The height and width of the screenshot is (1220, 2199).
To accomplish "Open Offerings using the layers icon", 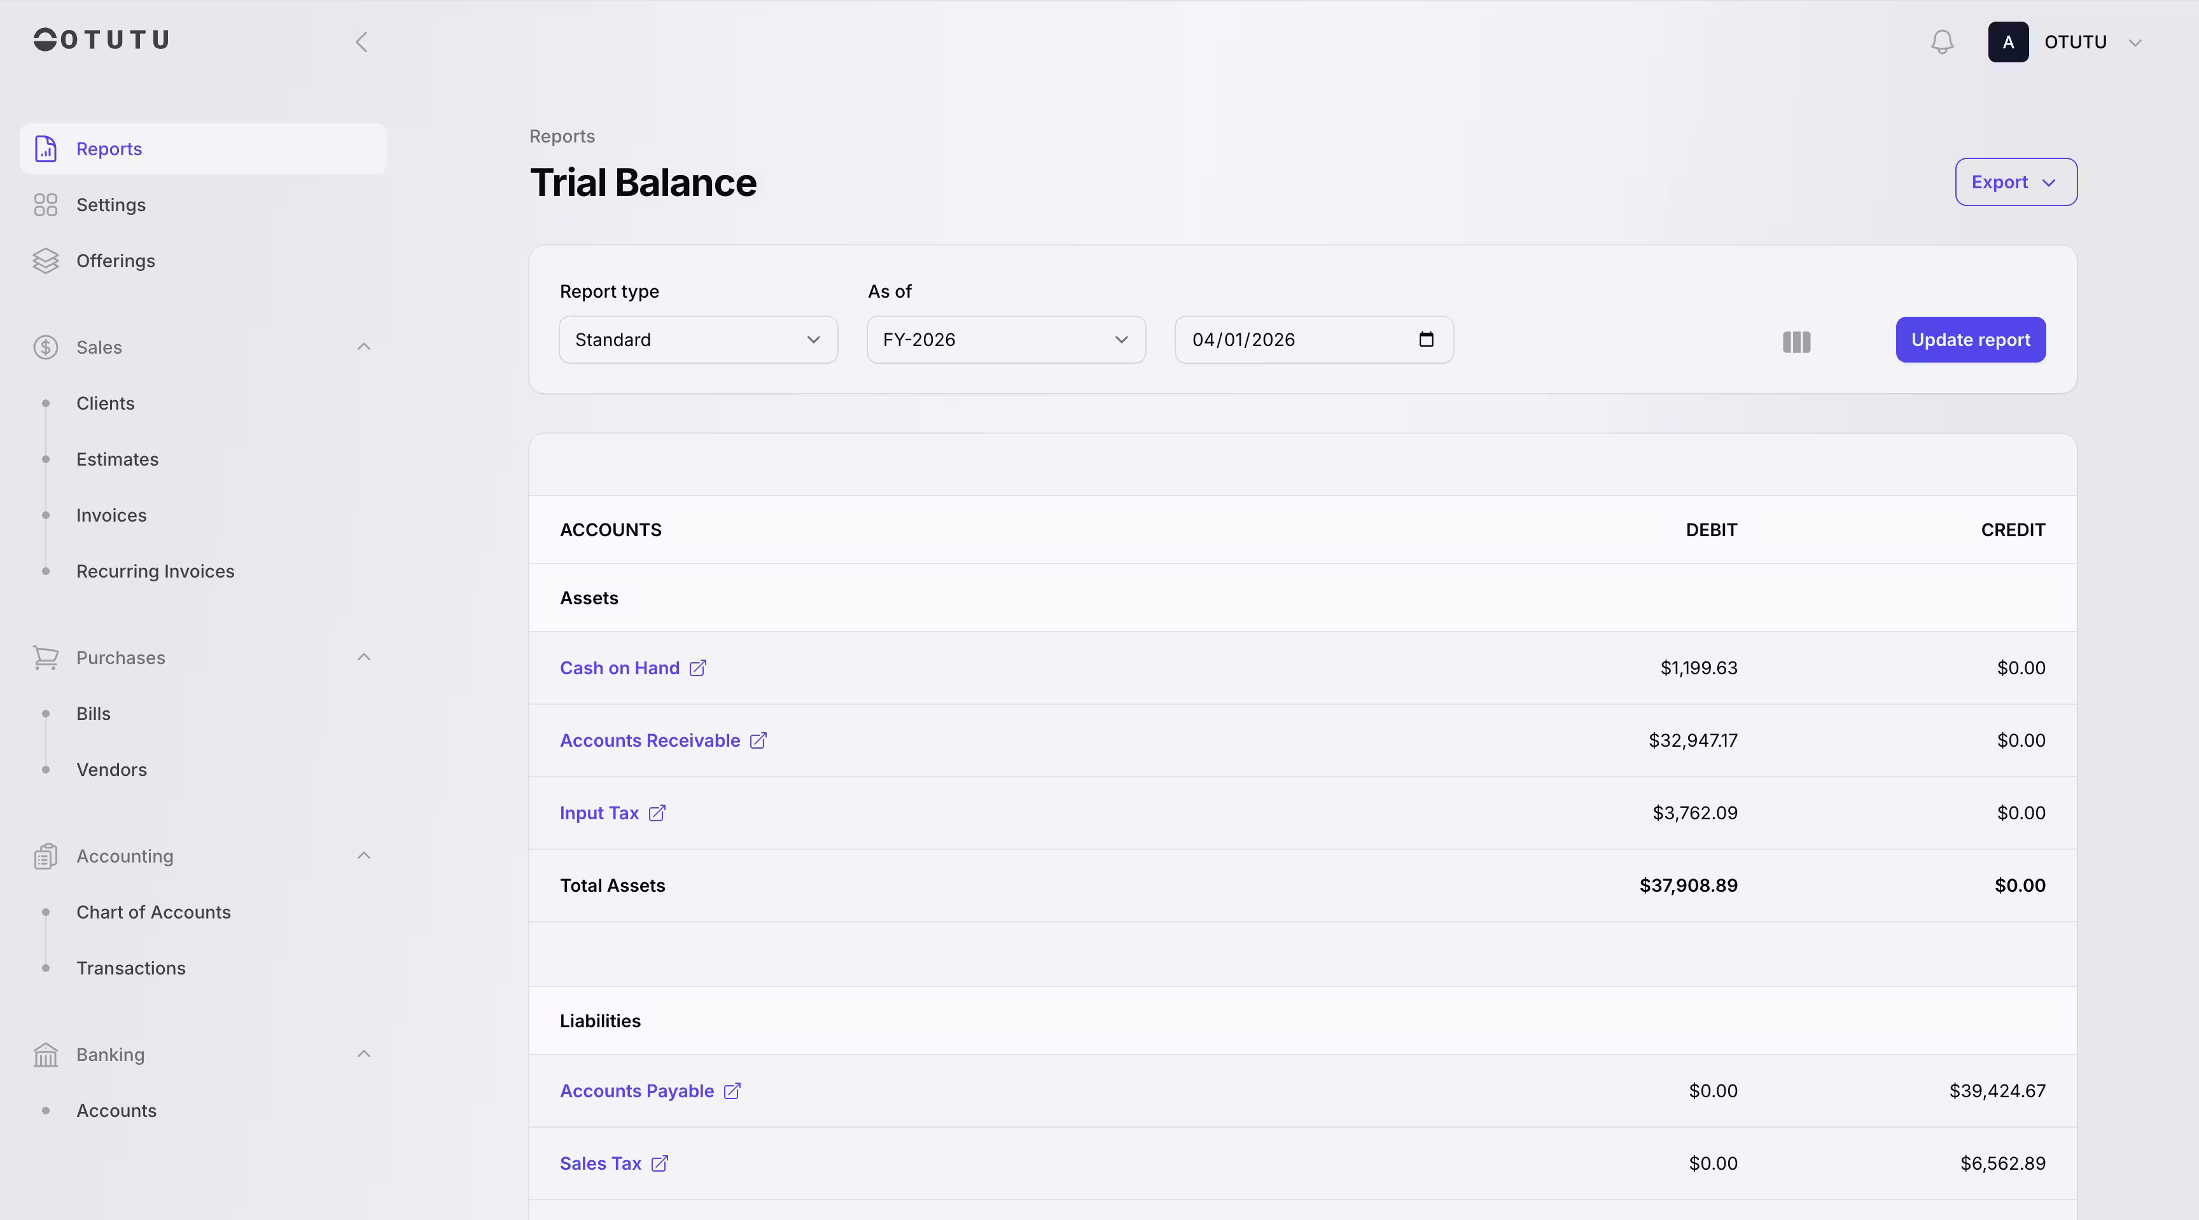I will [x=45, y=261].
